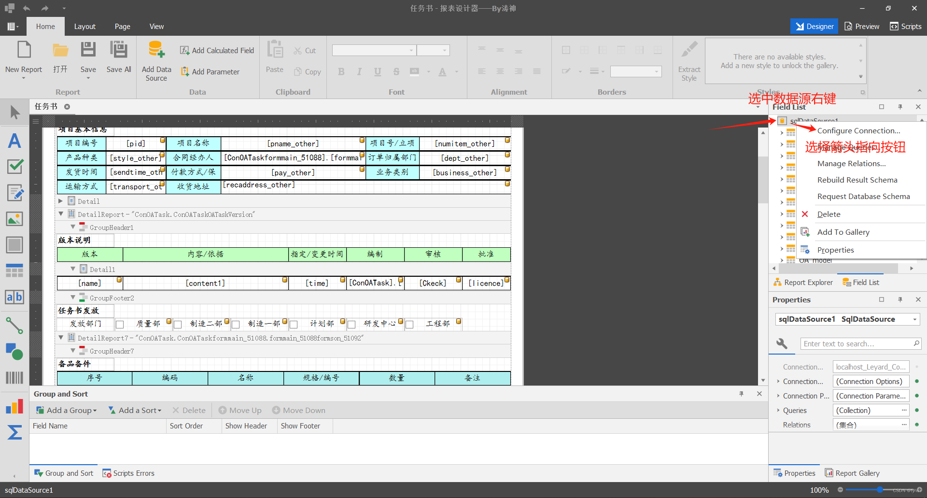Open the Add a Sort dropdown
927x498 pixels.
[x=135, y=410]
